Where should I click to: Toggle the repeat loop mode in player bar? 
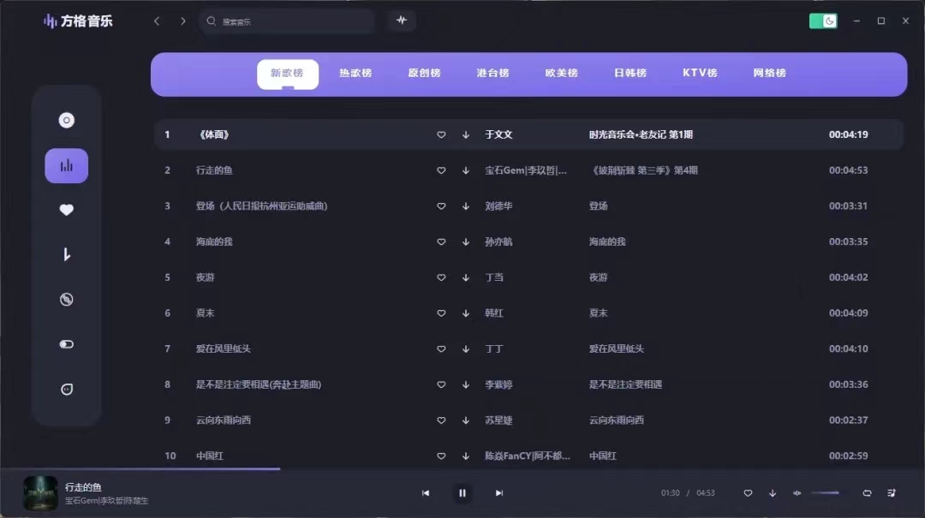pyautogui.click(x=867, y=493)
